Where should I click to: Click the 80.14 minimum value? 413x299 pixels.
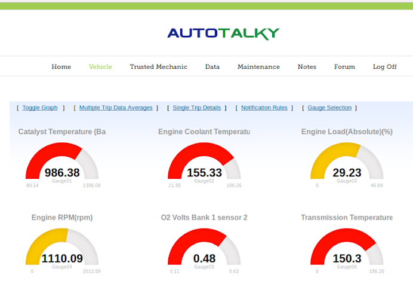(32, 185)
